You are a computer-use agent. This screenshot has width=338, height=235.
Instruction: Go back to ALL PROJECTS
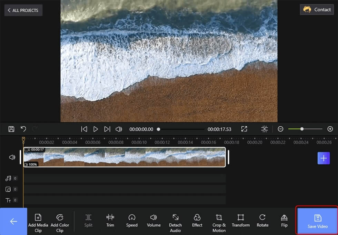tap(23, 10)
